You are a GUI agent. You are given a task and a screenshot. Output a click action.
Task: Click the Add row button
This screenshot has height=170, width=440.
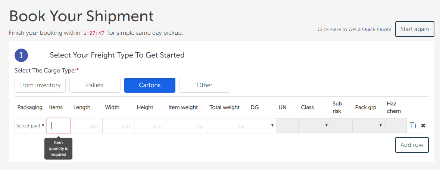tap(412, 145)
